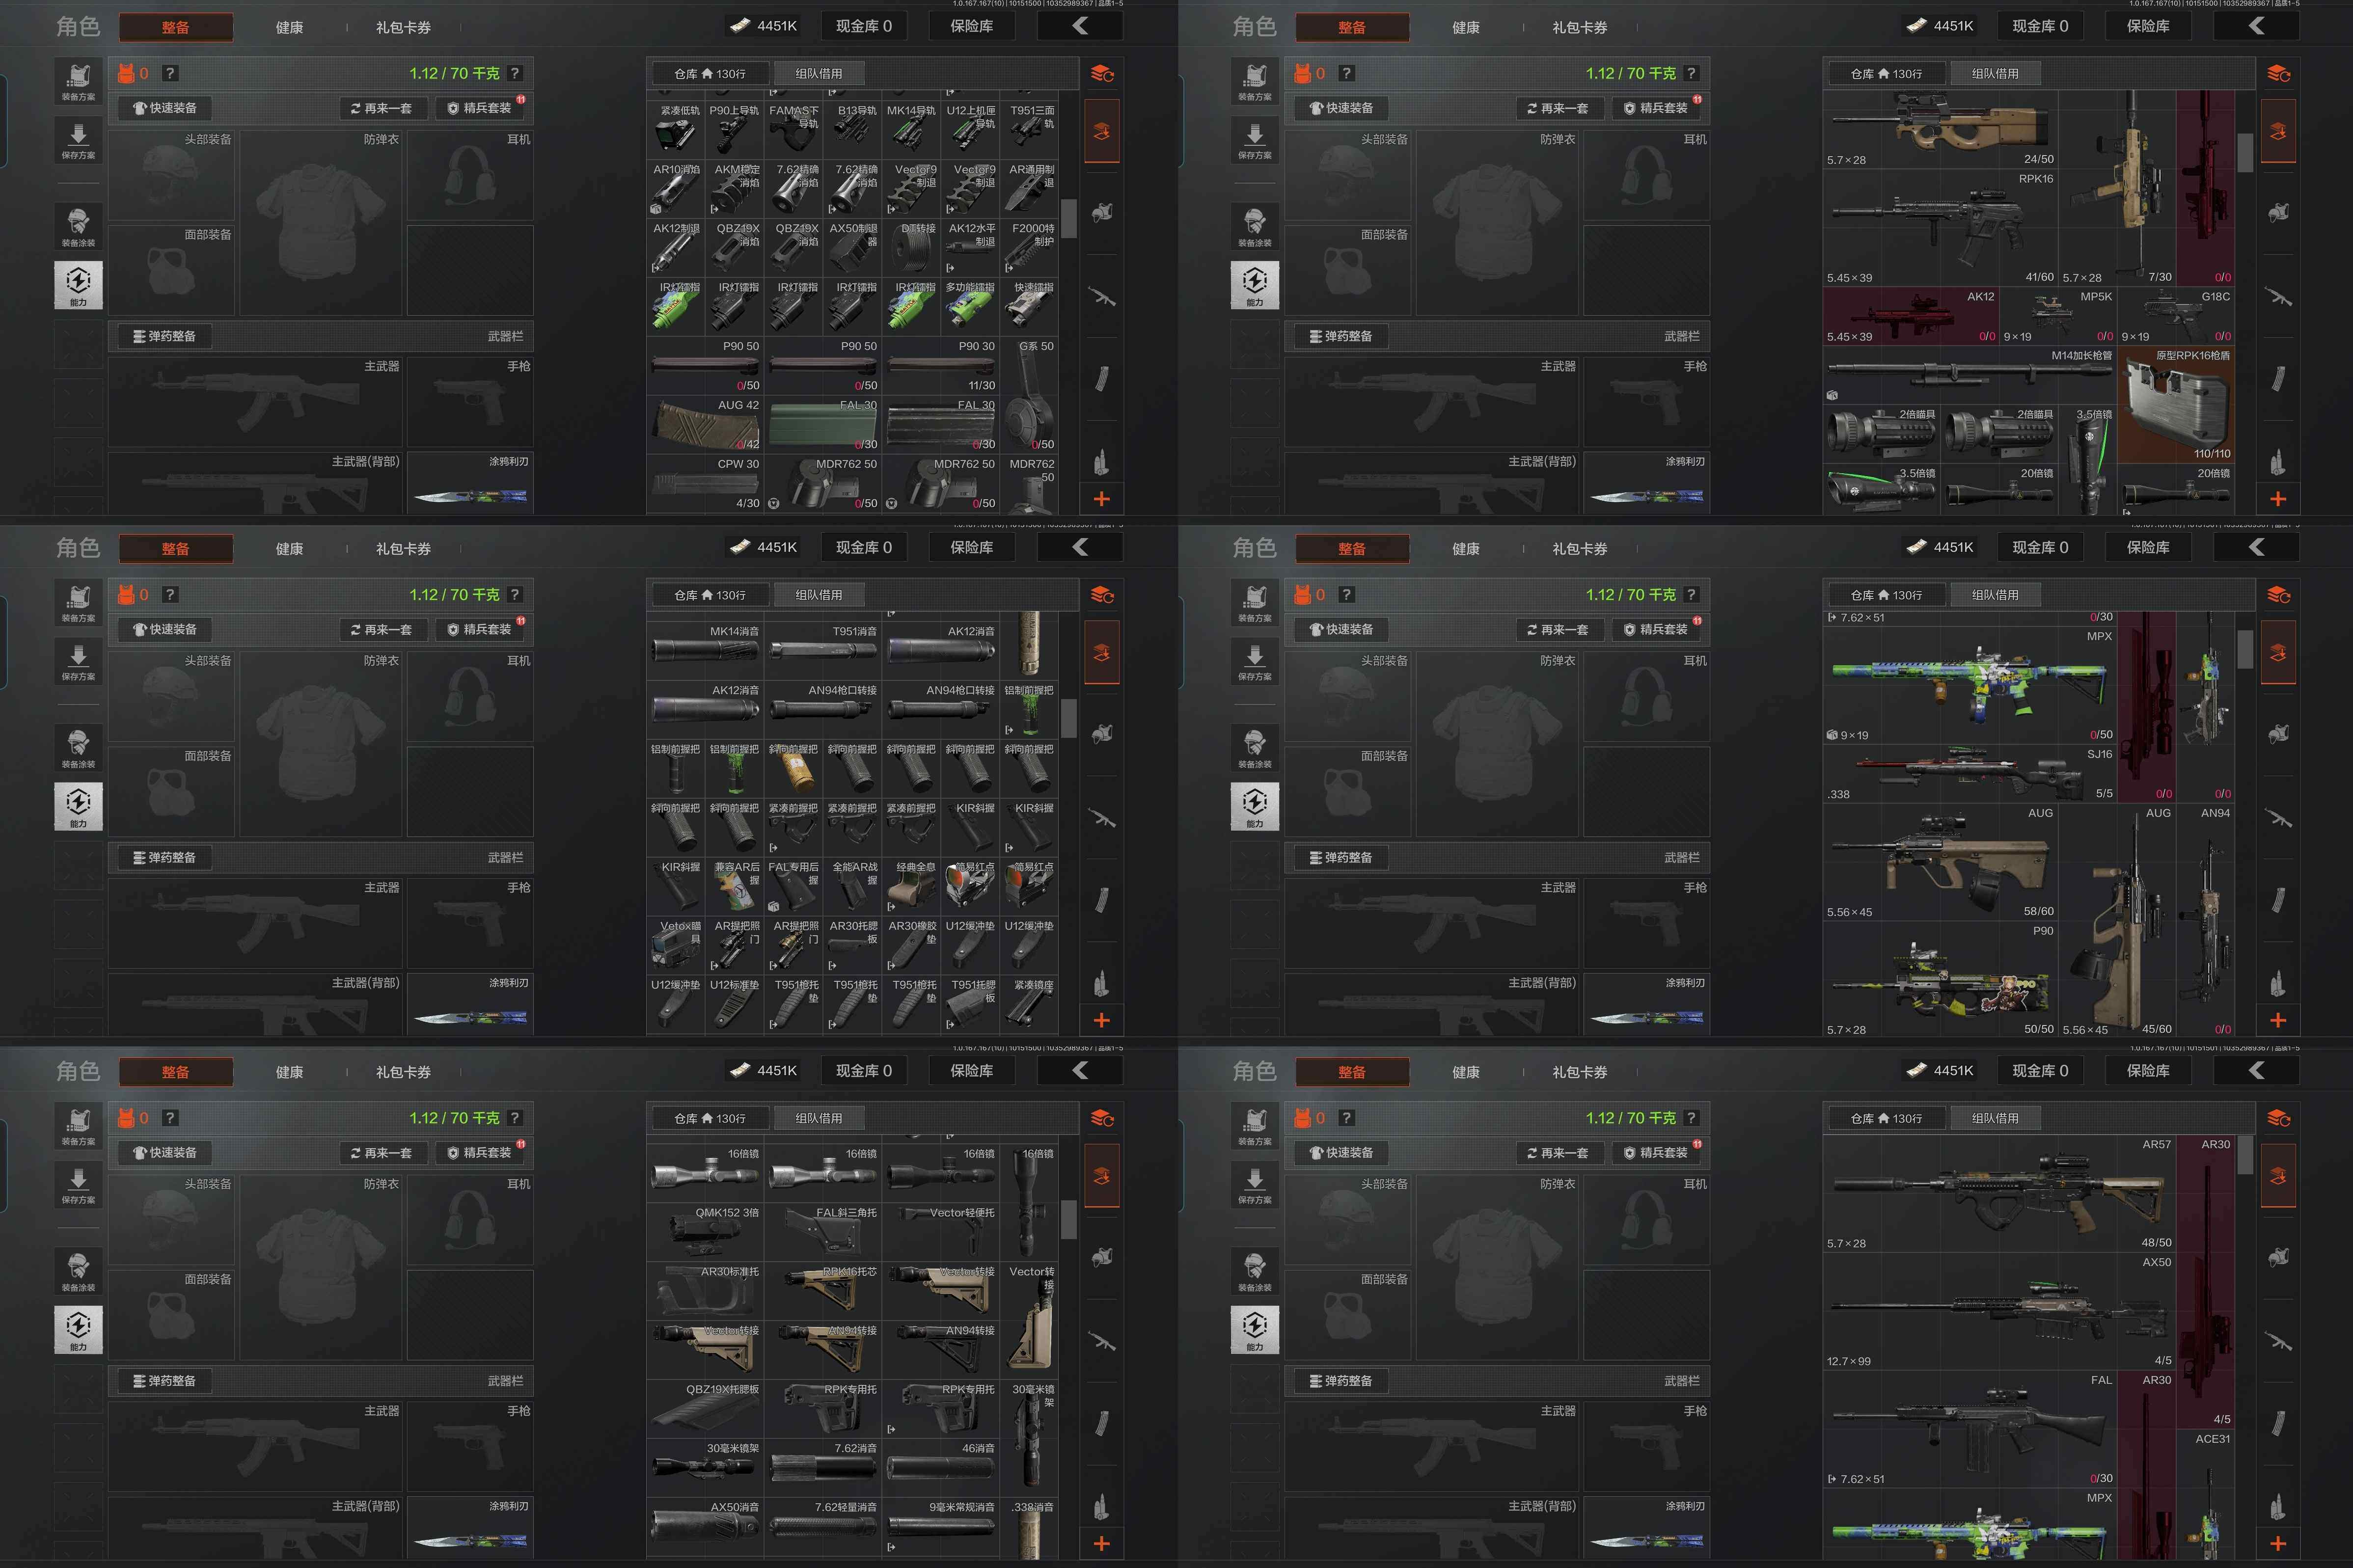Image resolution: width=2353 pixels, height=1568 pixels.
Task: Pick the AN94 rifle in storage
Action: tap(2205, 921)
